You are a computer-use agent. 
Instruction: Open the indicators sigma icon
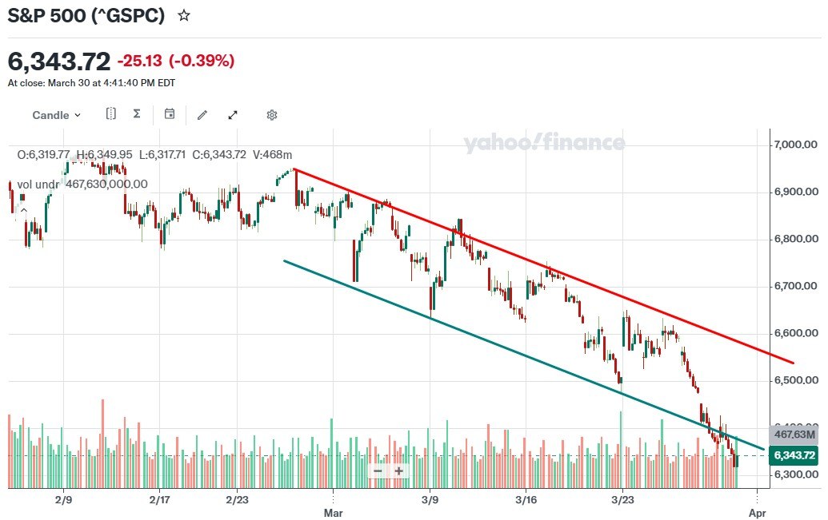pyautogui.click(x=137, y=114)
